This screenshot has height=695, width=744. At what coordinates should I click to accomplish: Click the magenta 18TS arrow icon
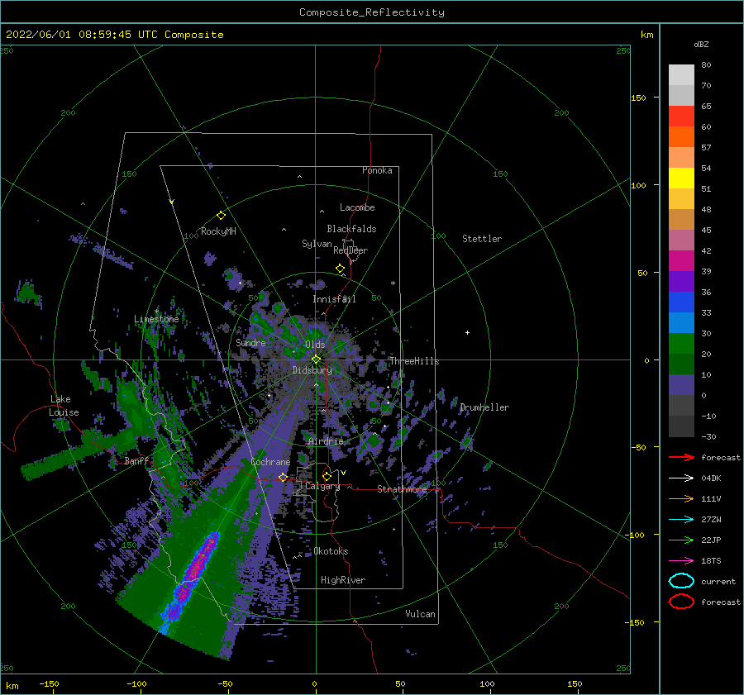[681, 561]
